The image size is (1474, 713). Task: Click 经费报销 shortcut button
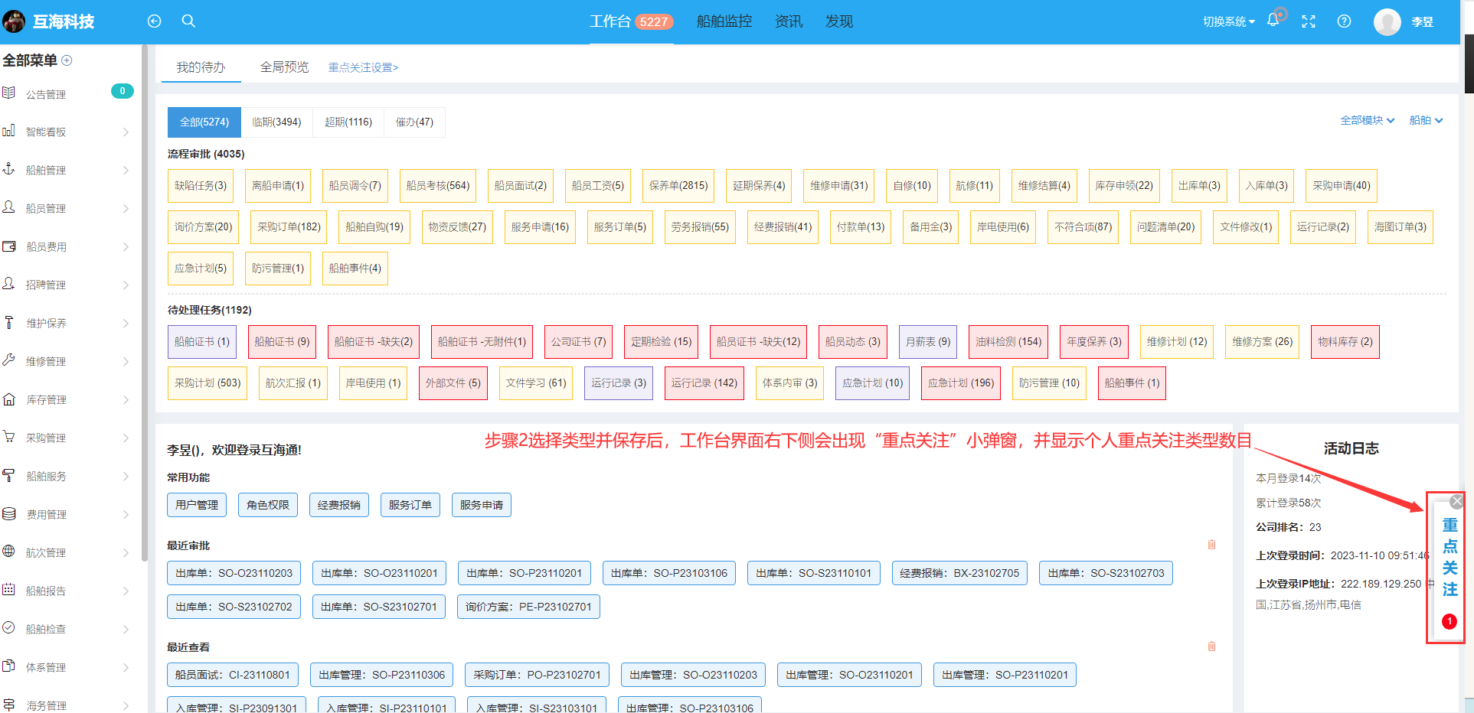pyautogui.click(x=339, y=505)
